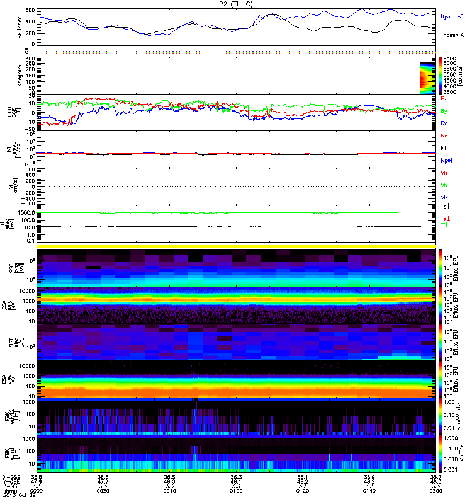Click the "0100" time tick label
This screenshot has height=504, width=472.
[x=236, y=491]
